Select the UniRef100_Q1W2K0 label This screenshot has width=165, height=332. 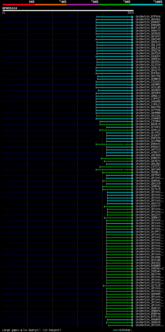148,56
